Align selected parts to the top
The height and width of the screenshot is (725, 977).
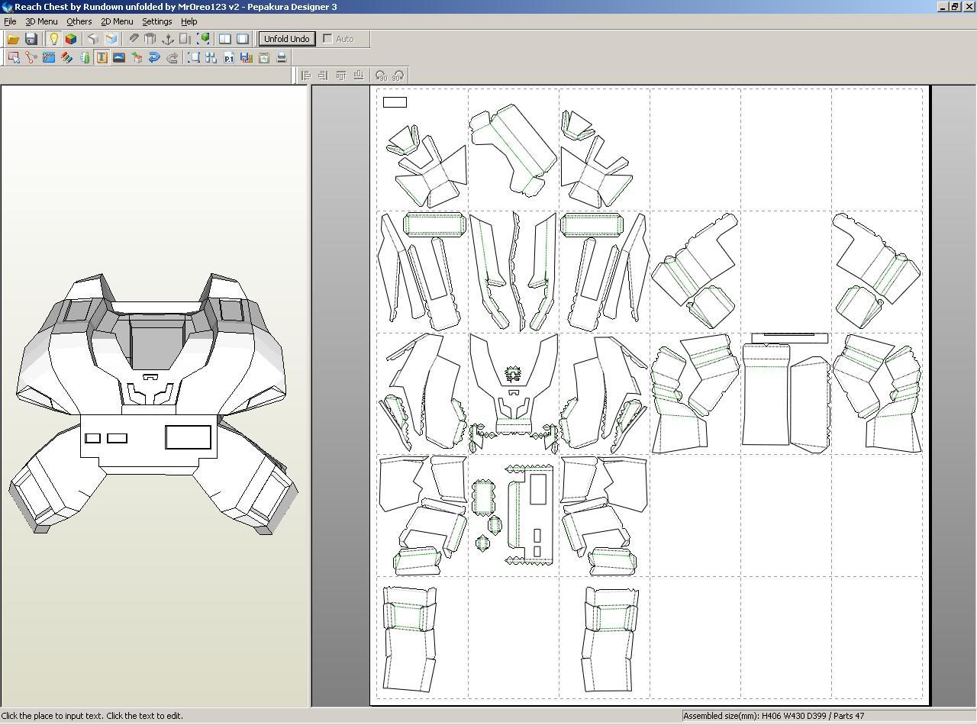(341, 76)
